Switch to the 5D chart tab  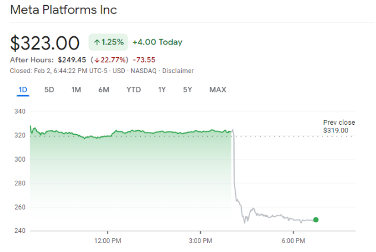click(49, 90)
